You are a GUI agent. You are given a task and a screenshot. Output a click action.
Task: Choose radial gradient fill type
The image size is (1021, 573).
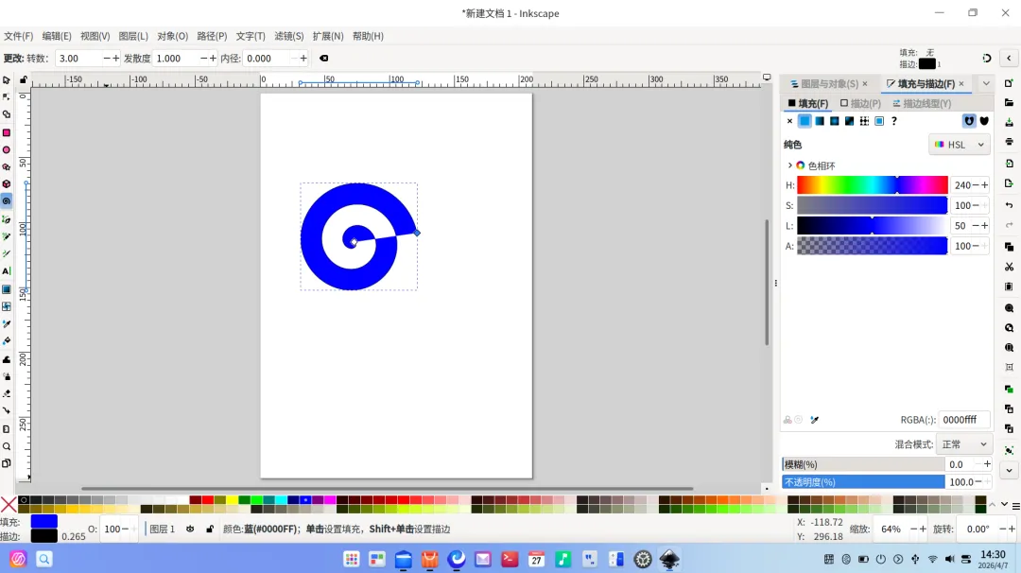pos(834,121)
